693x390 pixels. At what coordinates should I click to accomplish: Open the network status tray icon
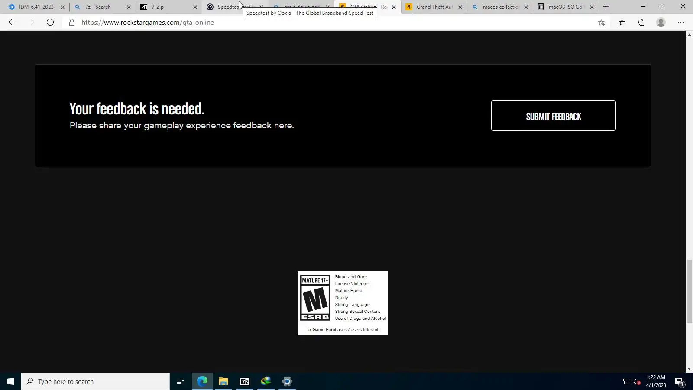click(626, 381)
